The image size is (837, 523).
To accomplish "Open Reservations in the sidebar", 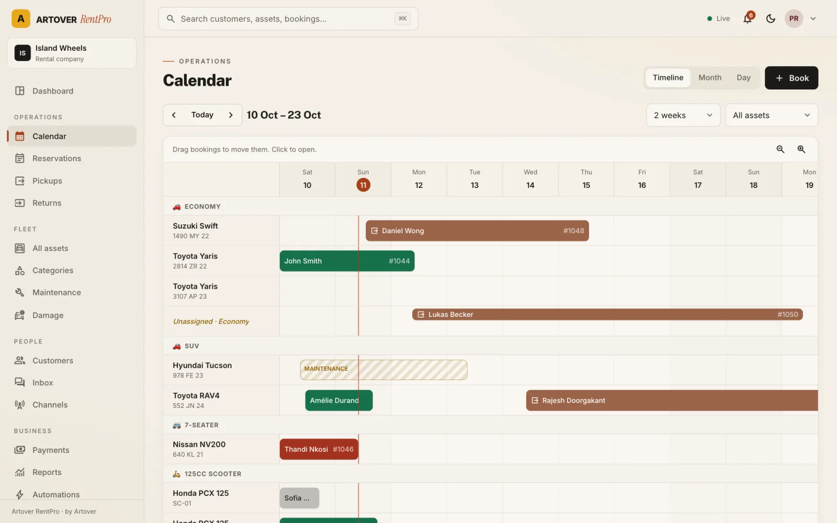I will pyautogui.click(x=72, y=158).
